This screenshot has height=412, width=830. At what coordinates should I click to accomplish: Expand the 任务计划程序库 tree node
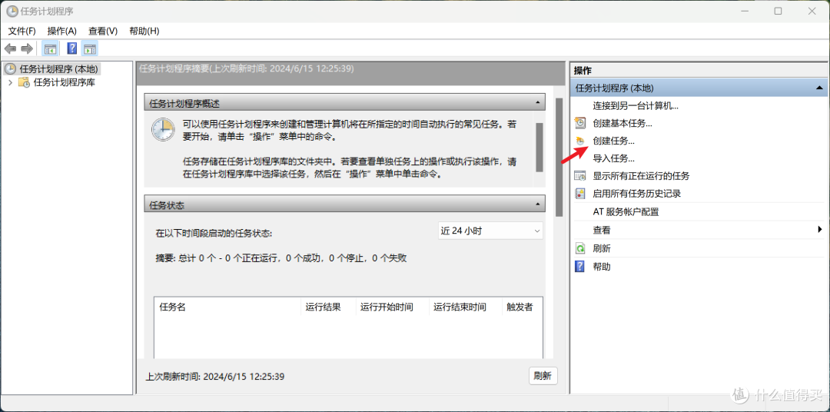pos(10,82)
